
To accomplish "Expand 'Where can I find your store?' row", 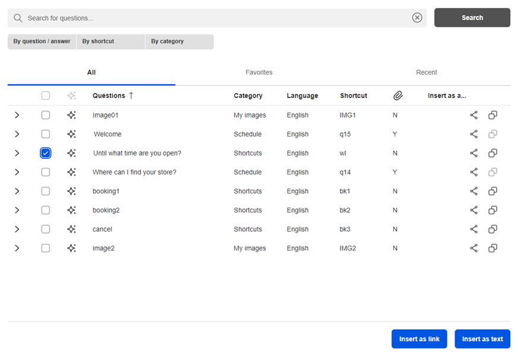I will point(17,172).
